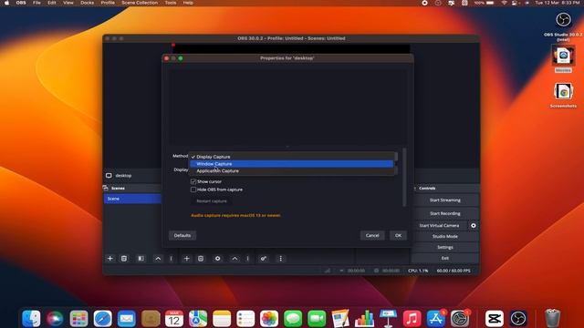
Task: Open Launchpad from the dock
Action: (79, 318)
